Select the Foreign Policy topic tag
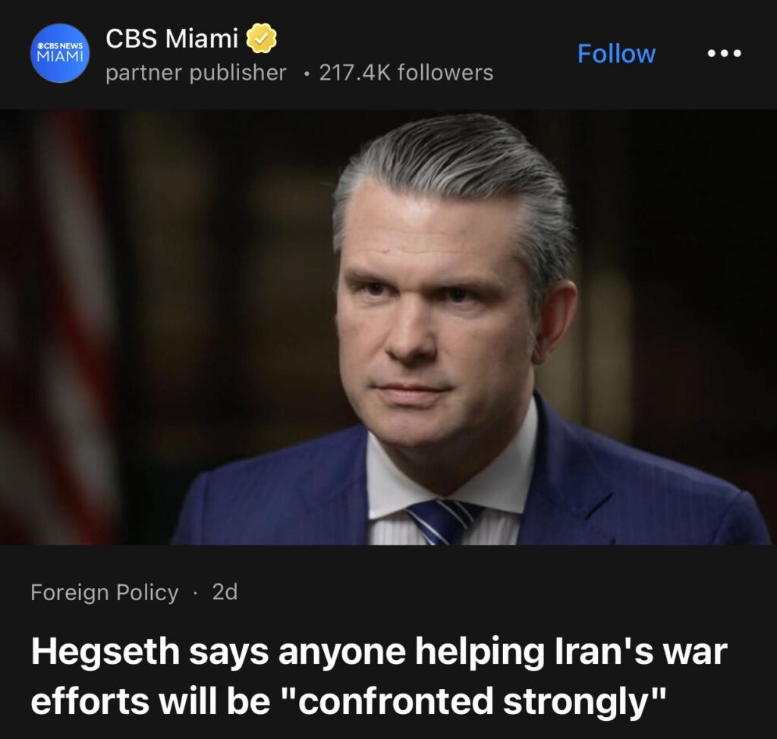 pyautogui.click(x=105, y=593)
